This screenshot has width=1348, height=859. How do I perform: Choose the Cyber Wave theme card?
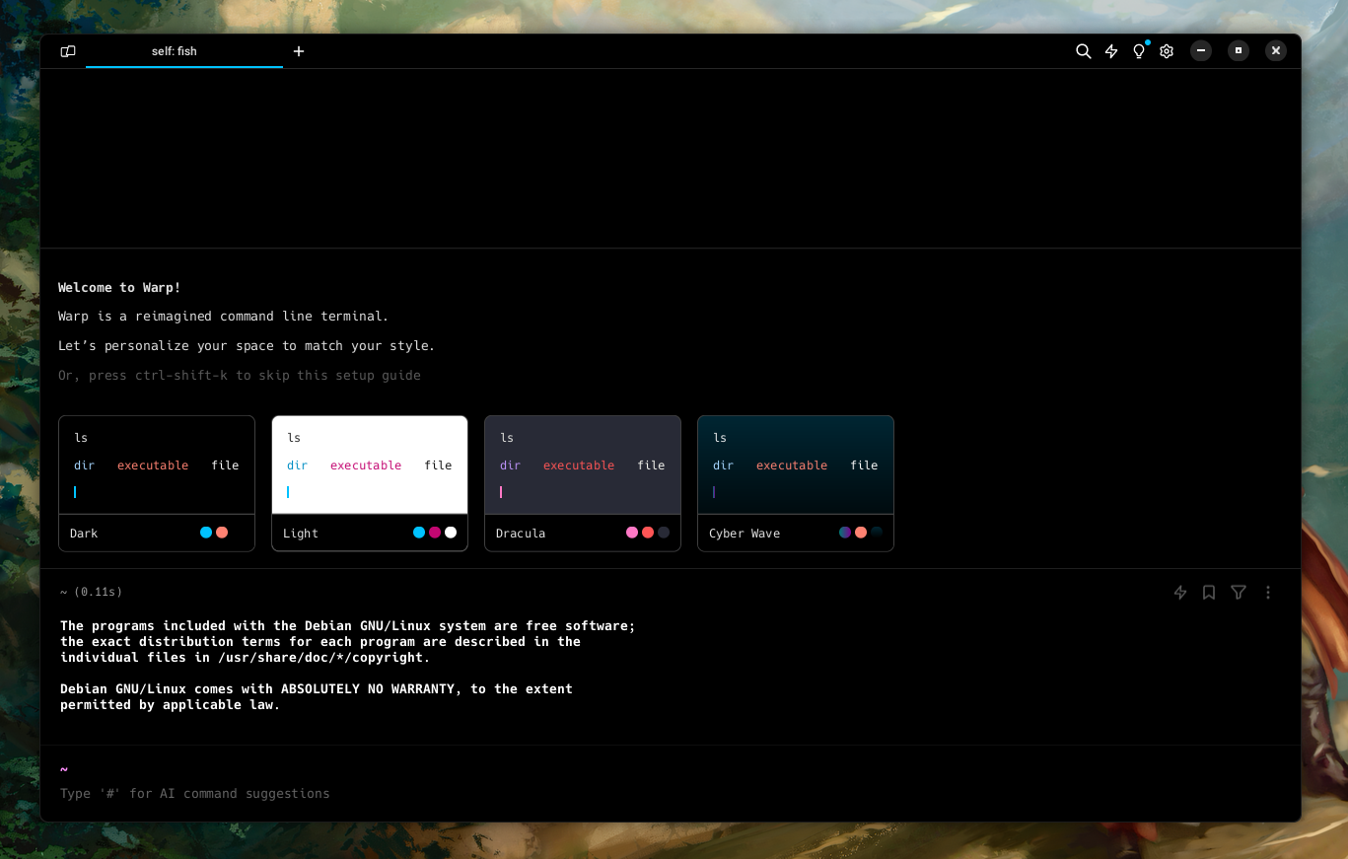pos(796,483)
